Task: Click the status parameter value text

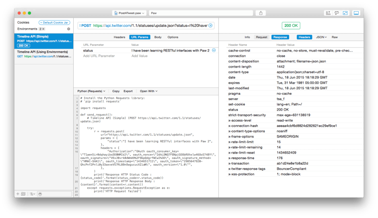Action: [x=170, y=51]
